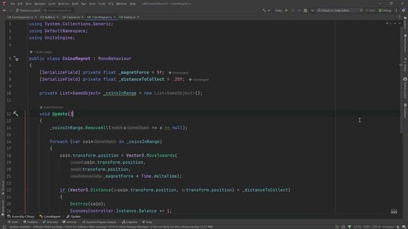Collapse the foreach block fold marker
Image resolution: width=408 pixels, height=229 pixels.
(28, 142)
